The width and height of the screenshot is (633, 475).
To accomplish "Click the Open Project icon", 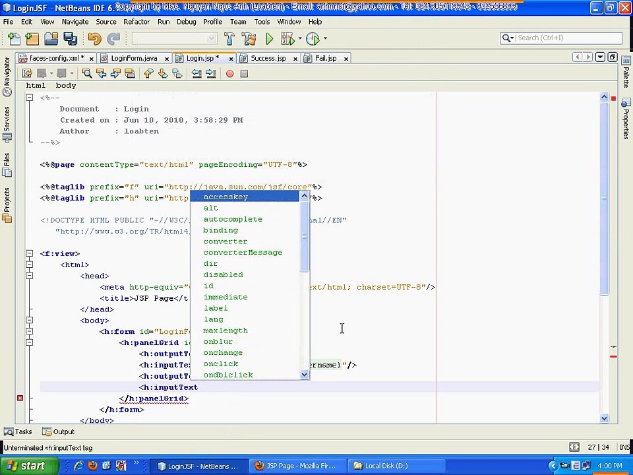I will [x=51, y=39].
